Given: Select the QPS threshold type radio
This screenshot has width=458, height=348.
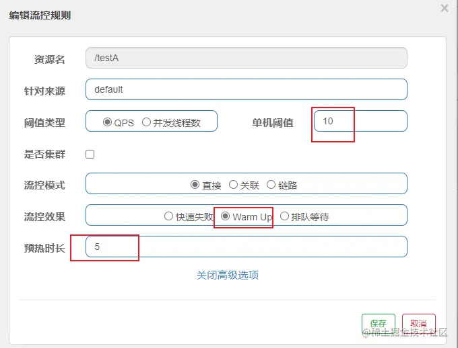Looking at the screenshot, I should pyautogui.click(x=107, y=122).
